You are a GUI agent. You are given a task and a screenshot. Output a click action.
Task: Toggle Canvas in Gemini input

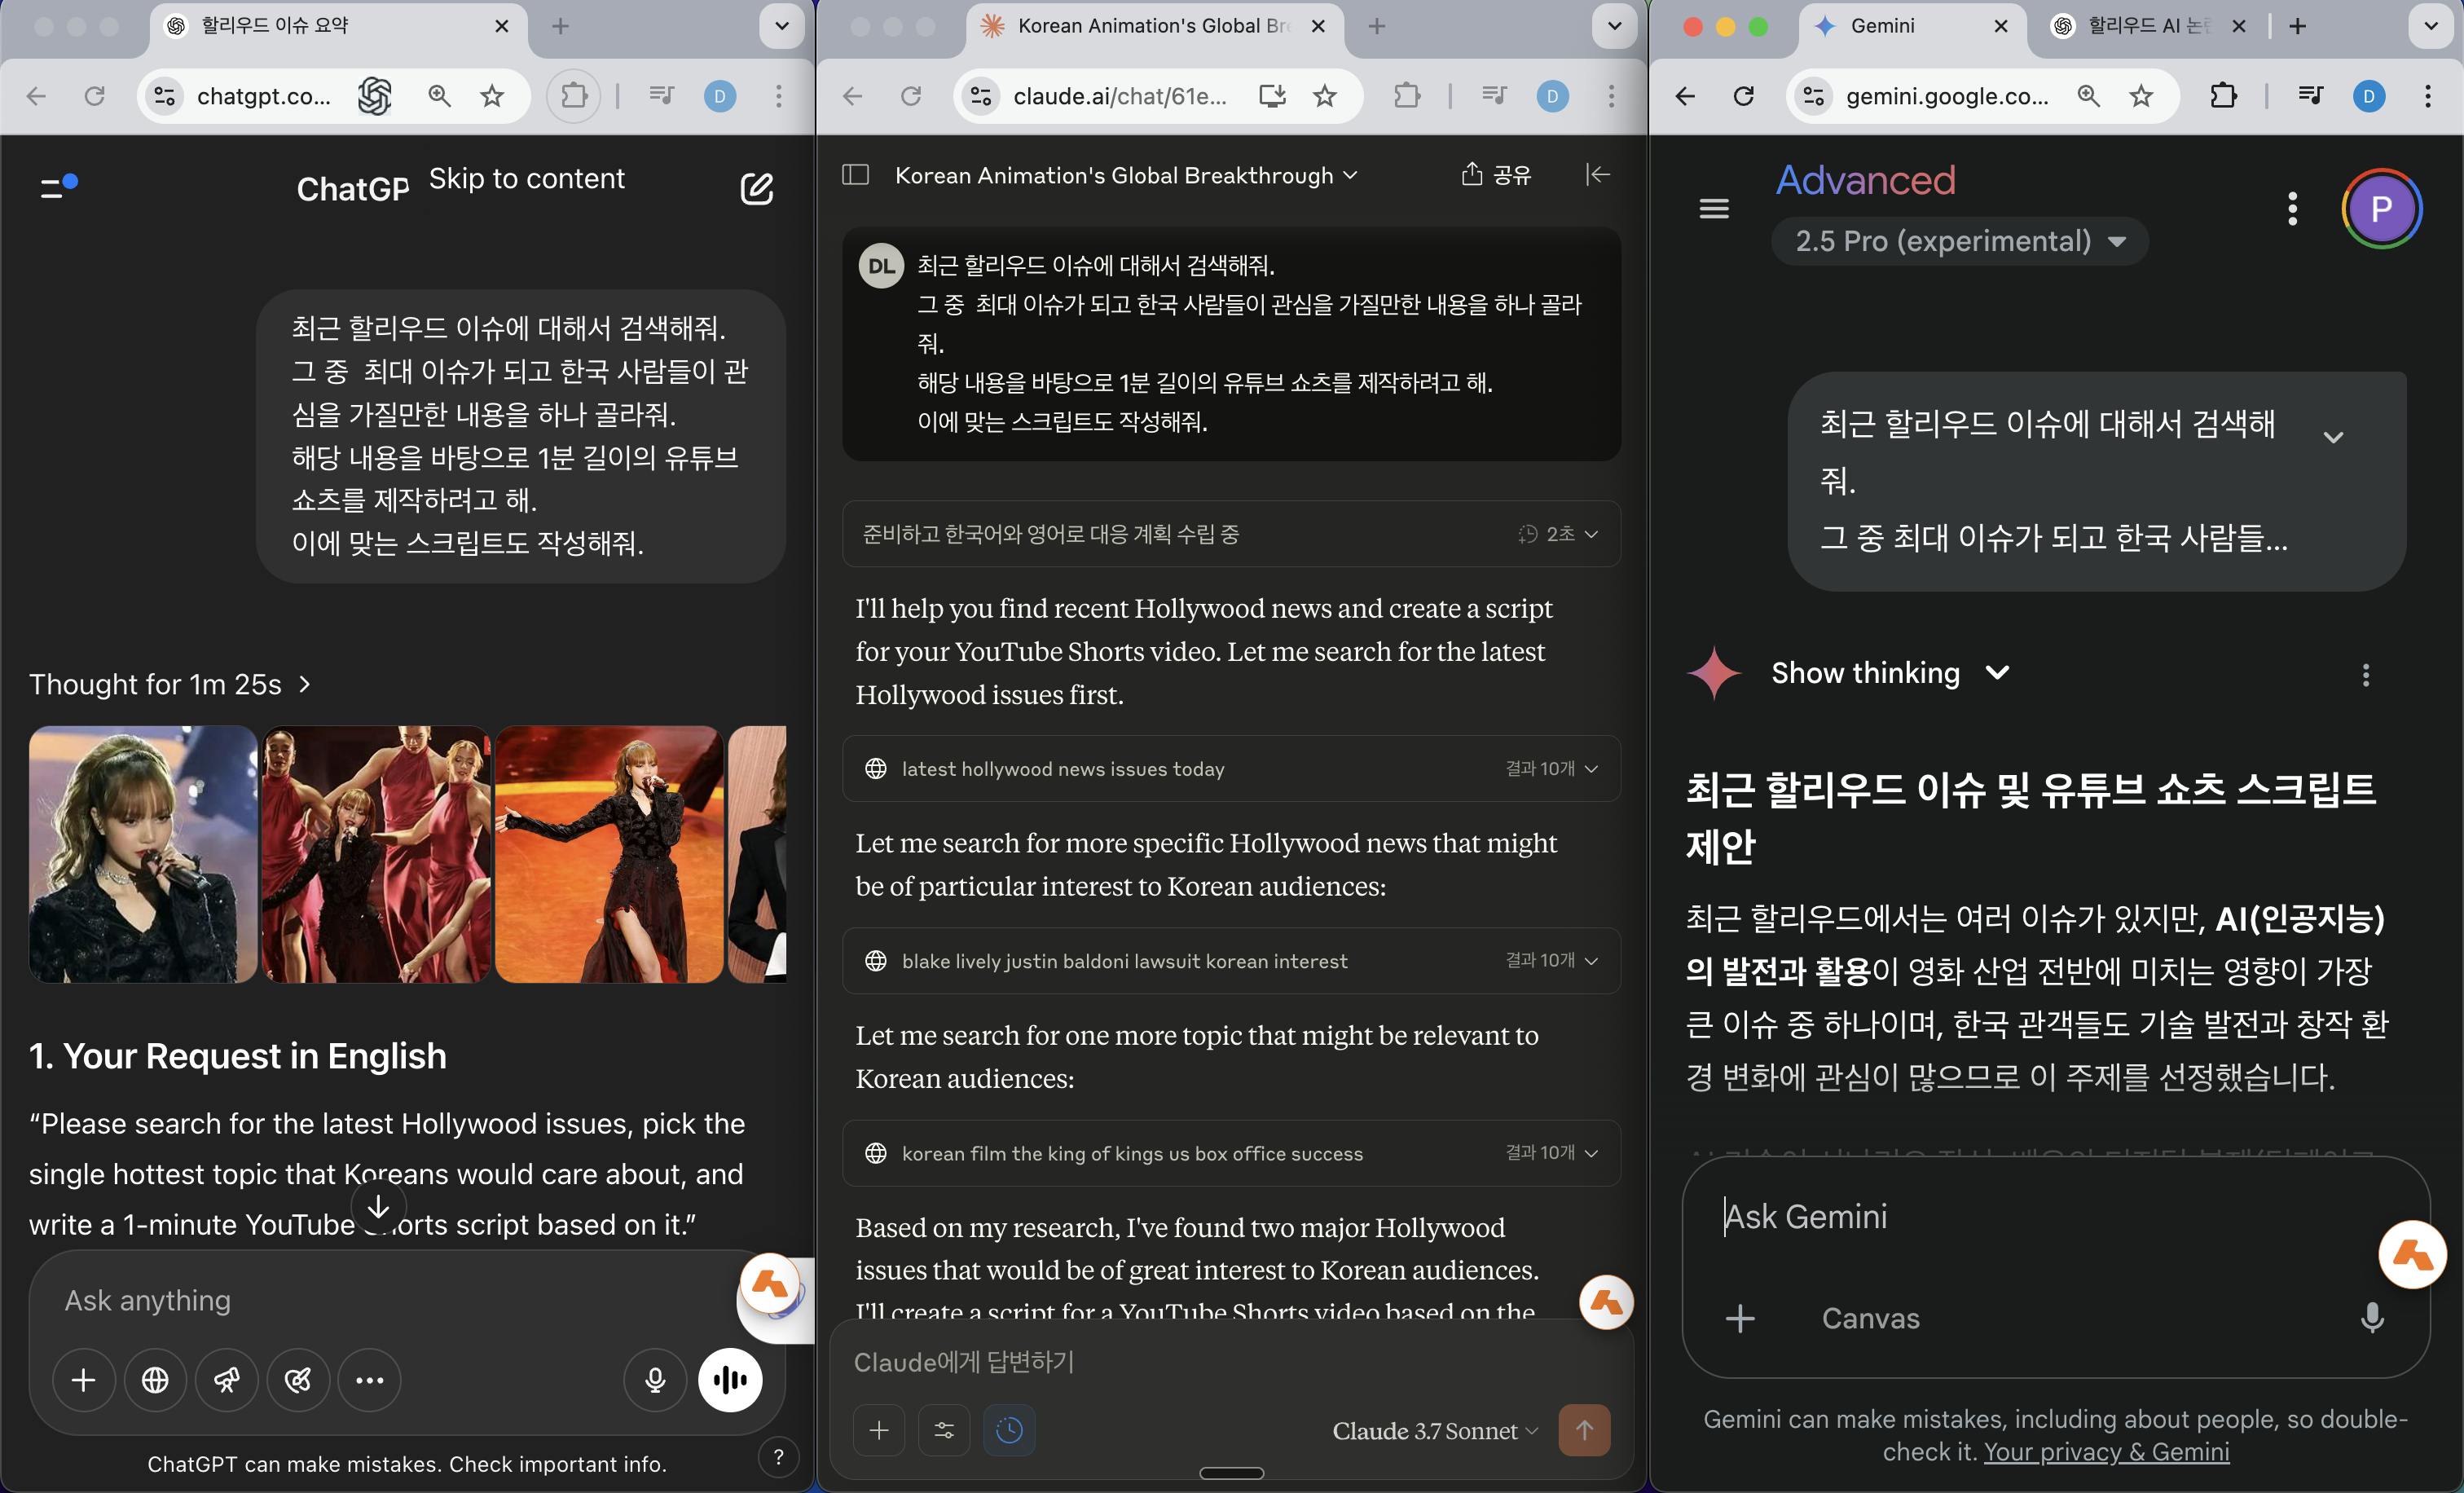pyautogui.click(x=1870, y=1318)
